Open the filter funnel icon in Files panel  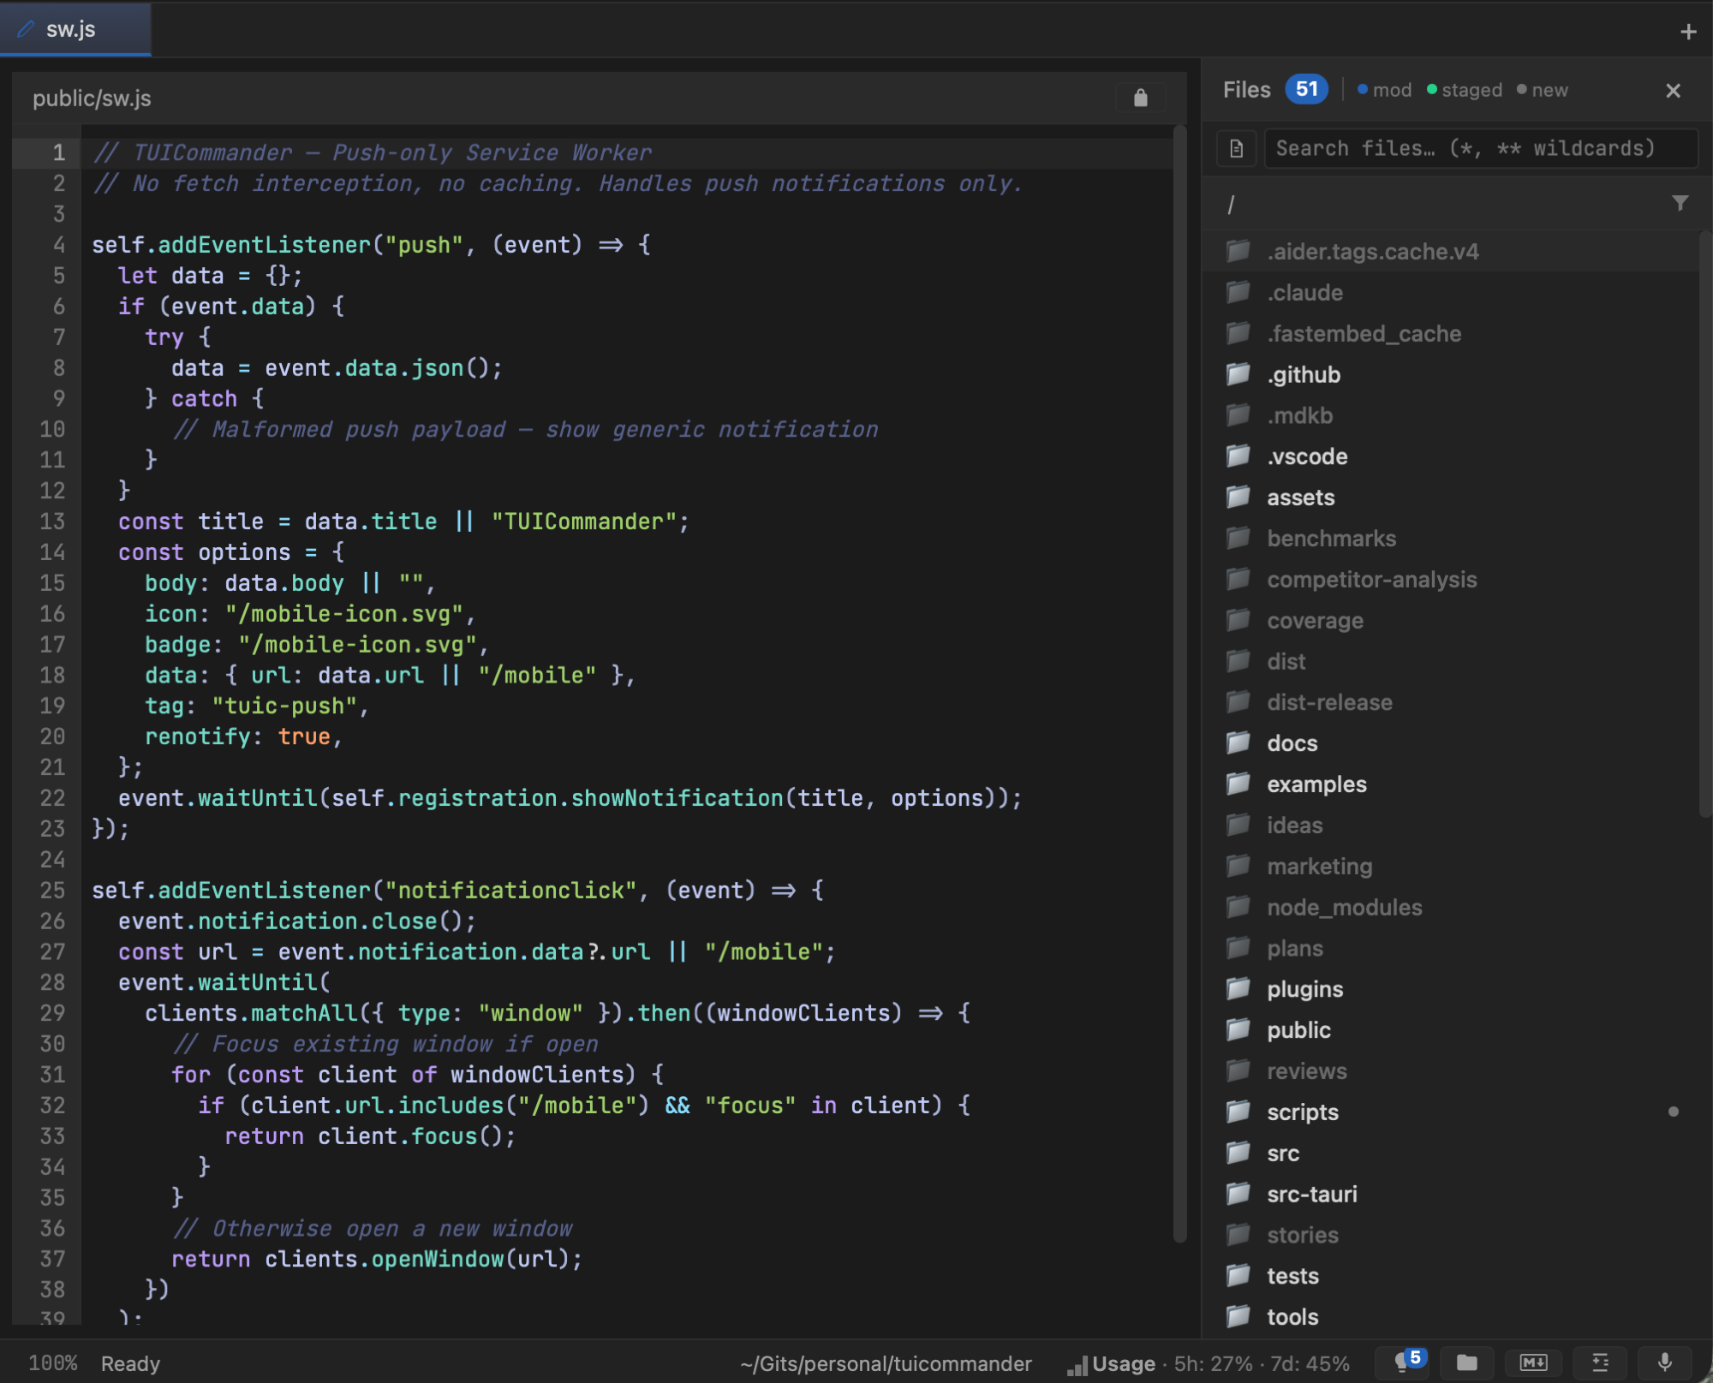coord(1680,203)
